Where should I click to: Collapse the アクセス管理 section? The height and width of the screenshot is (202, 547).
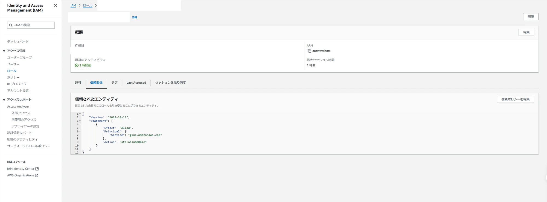coord(4,51)
